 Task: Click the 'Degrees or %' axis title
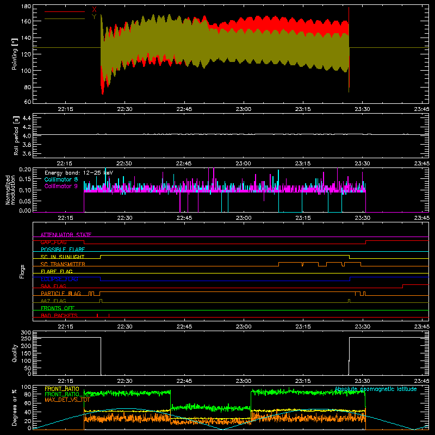click(15, 407)
